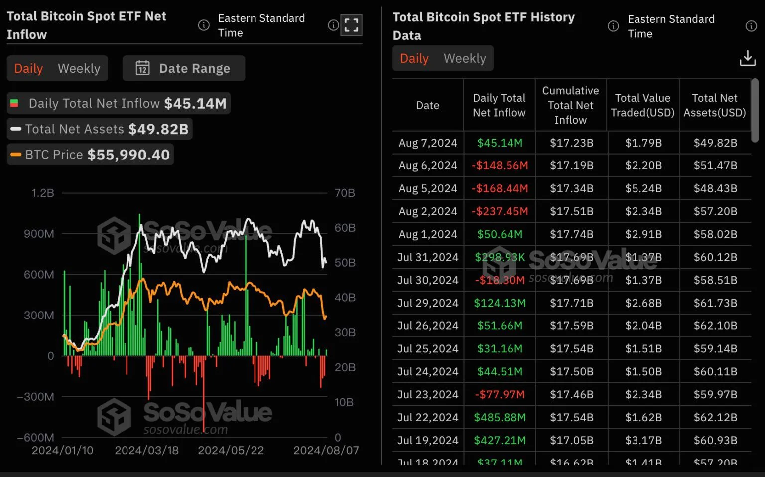Select the Daily tab in history table

tap(414, 58)
